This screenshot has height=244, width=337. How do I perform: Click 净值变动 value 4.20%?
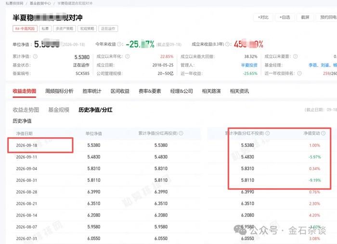pyautogui.click(x=315, y=215)
